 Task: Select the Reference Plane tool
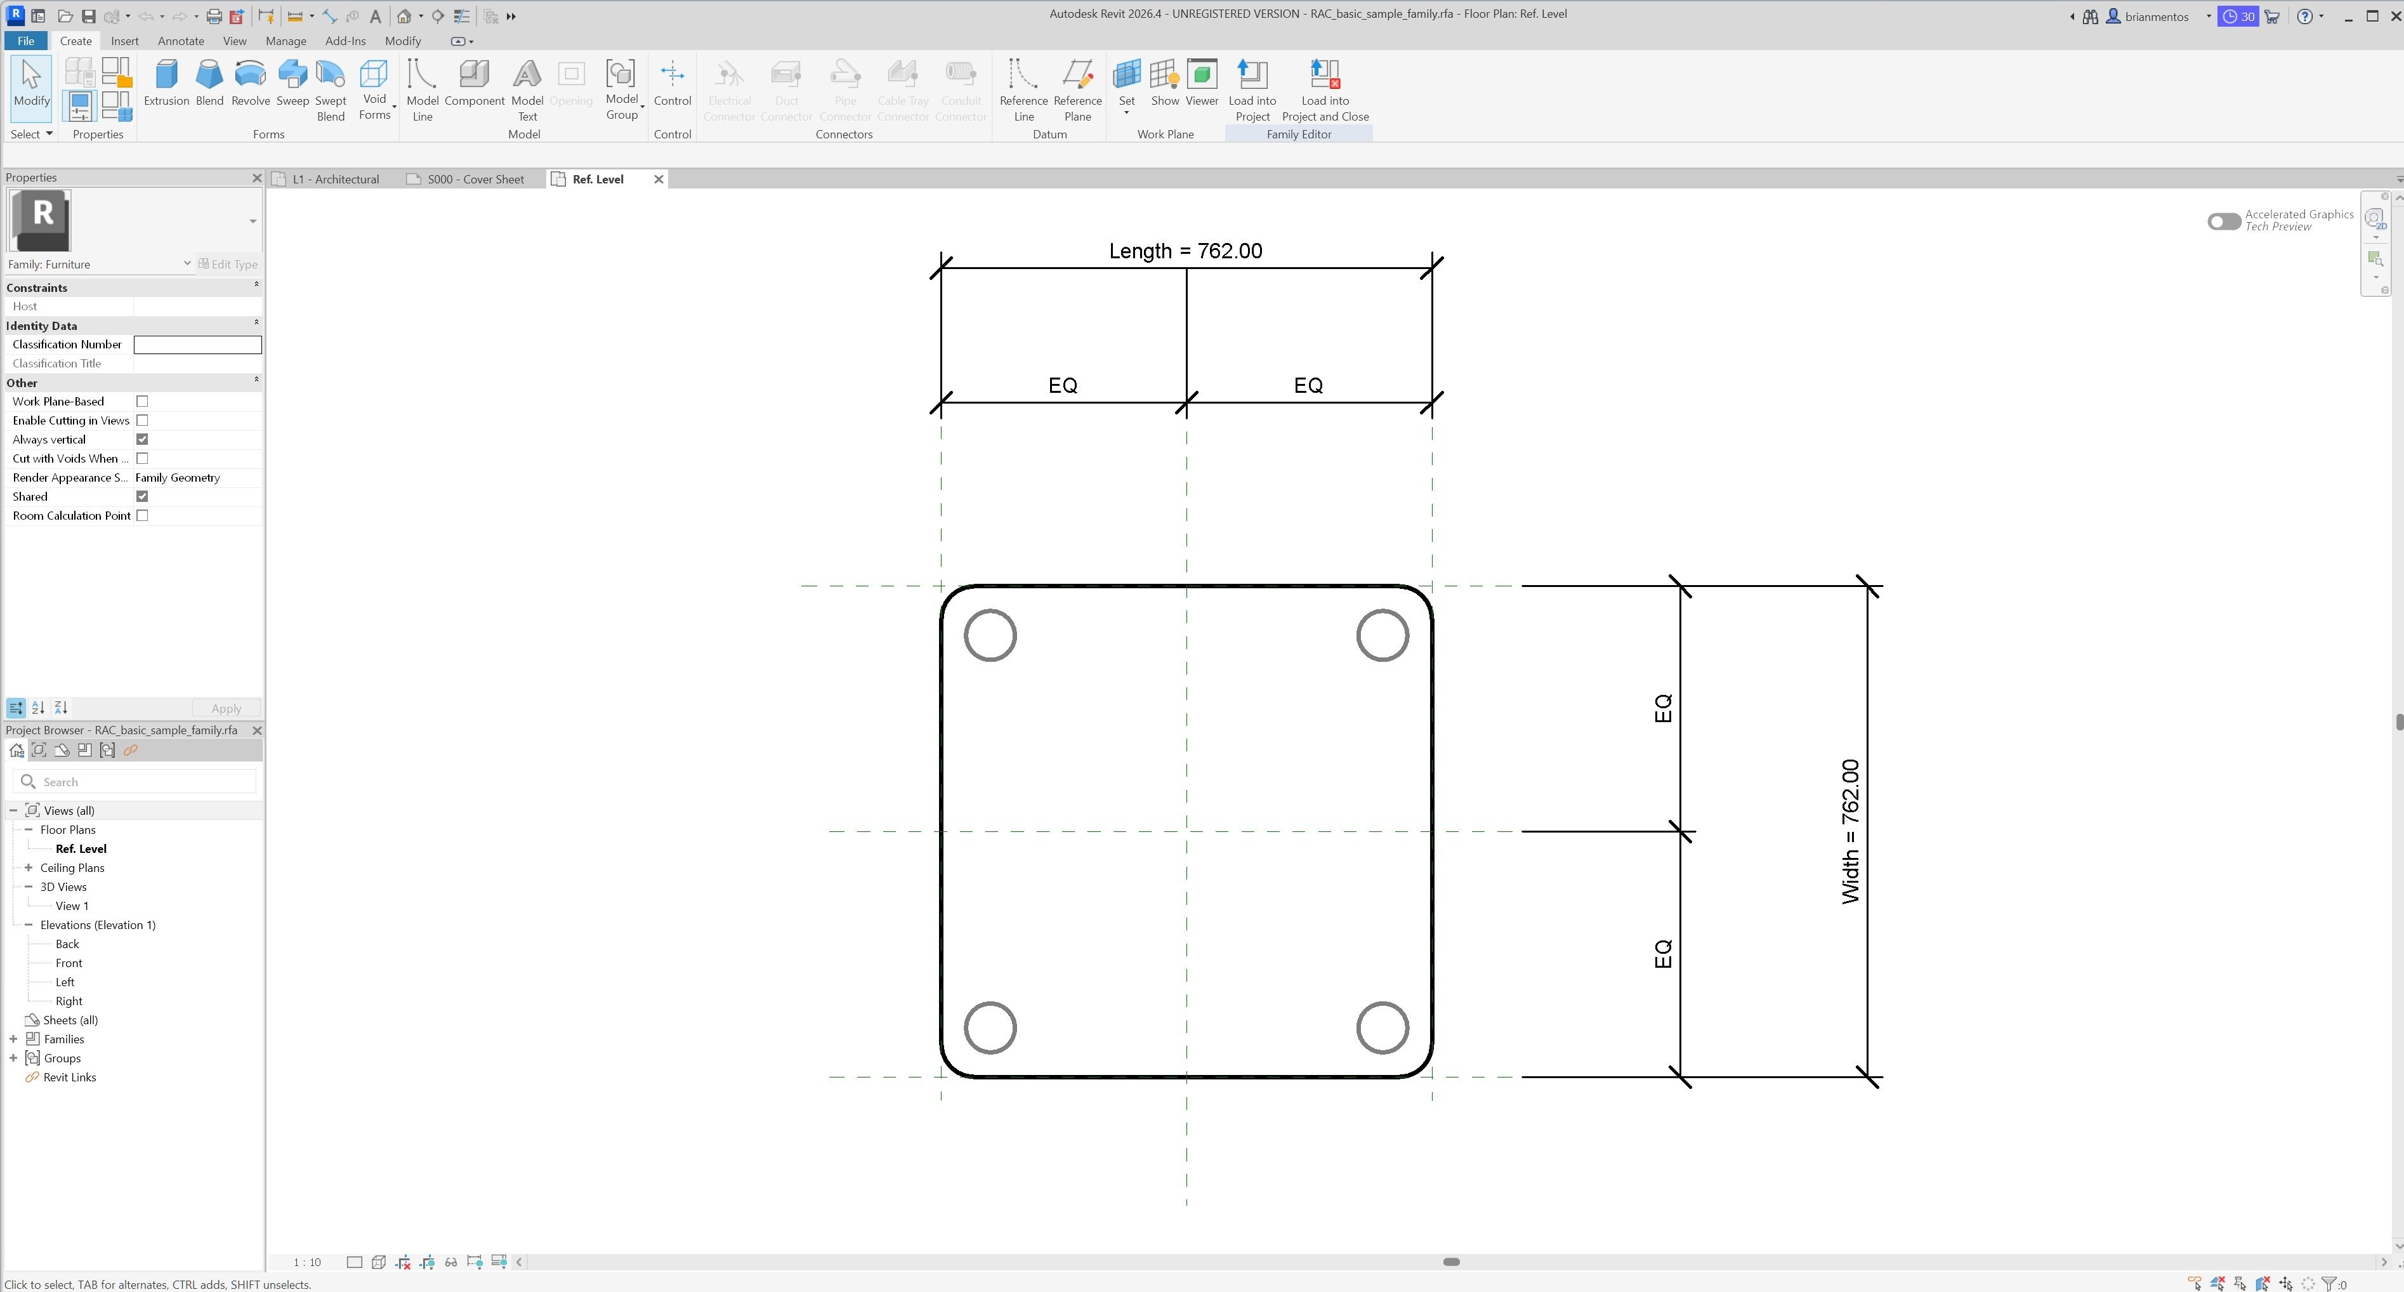pos(1077,89)
